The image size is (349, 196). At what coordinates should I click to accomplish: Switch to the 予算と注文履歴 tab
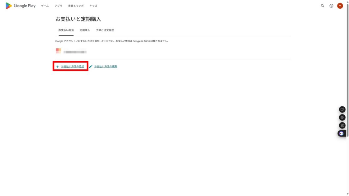105,30
